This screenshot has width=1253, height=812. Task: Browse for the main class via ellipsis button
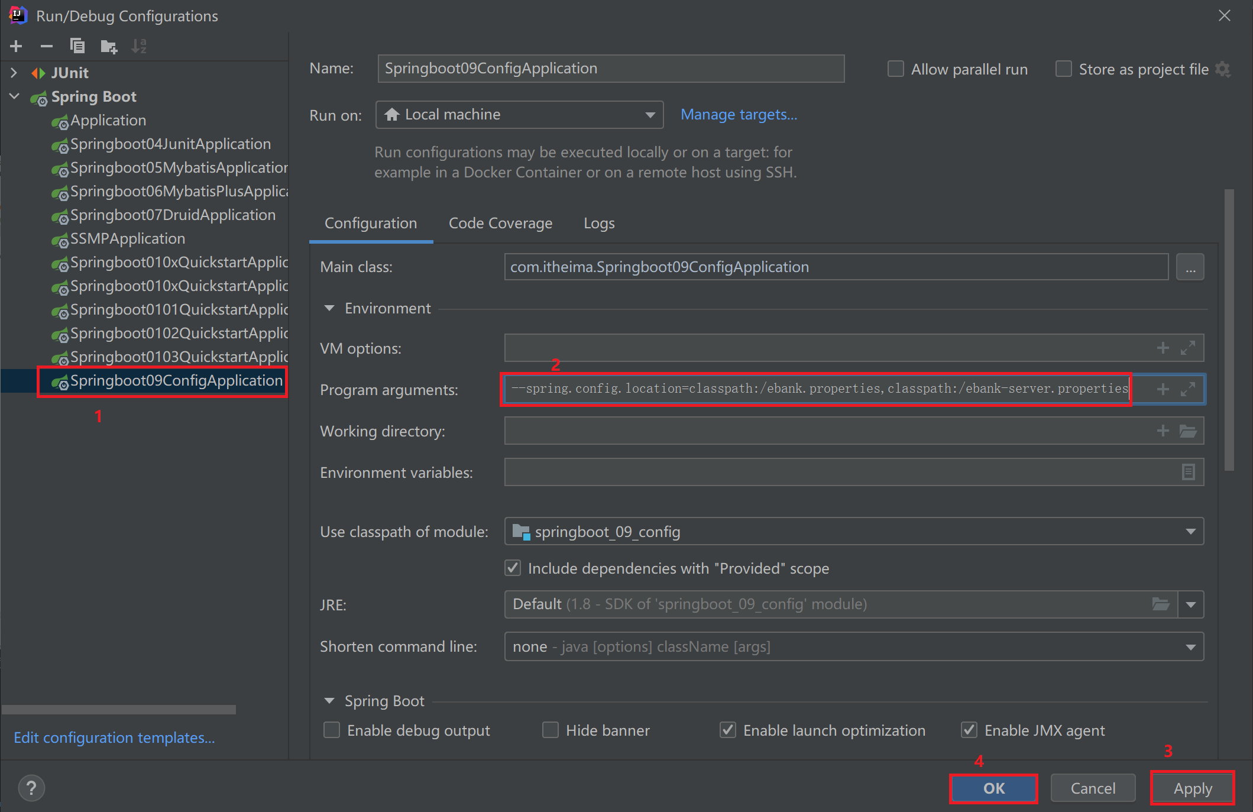[1190, 267]
